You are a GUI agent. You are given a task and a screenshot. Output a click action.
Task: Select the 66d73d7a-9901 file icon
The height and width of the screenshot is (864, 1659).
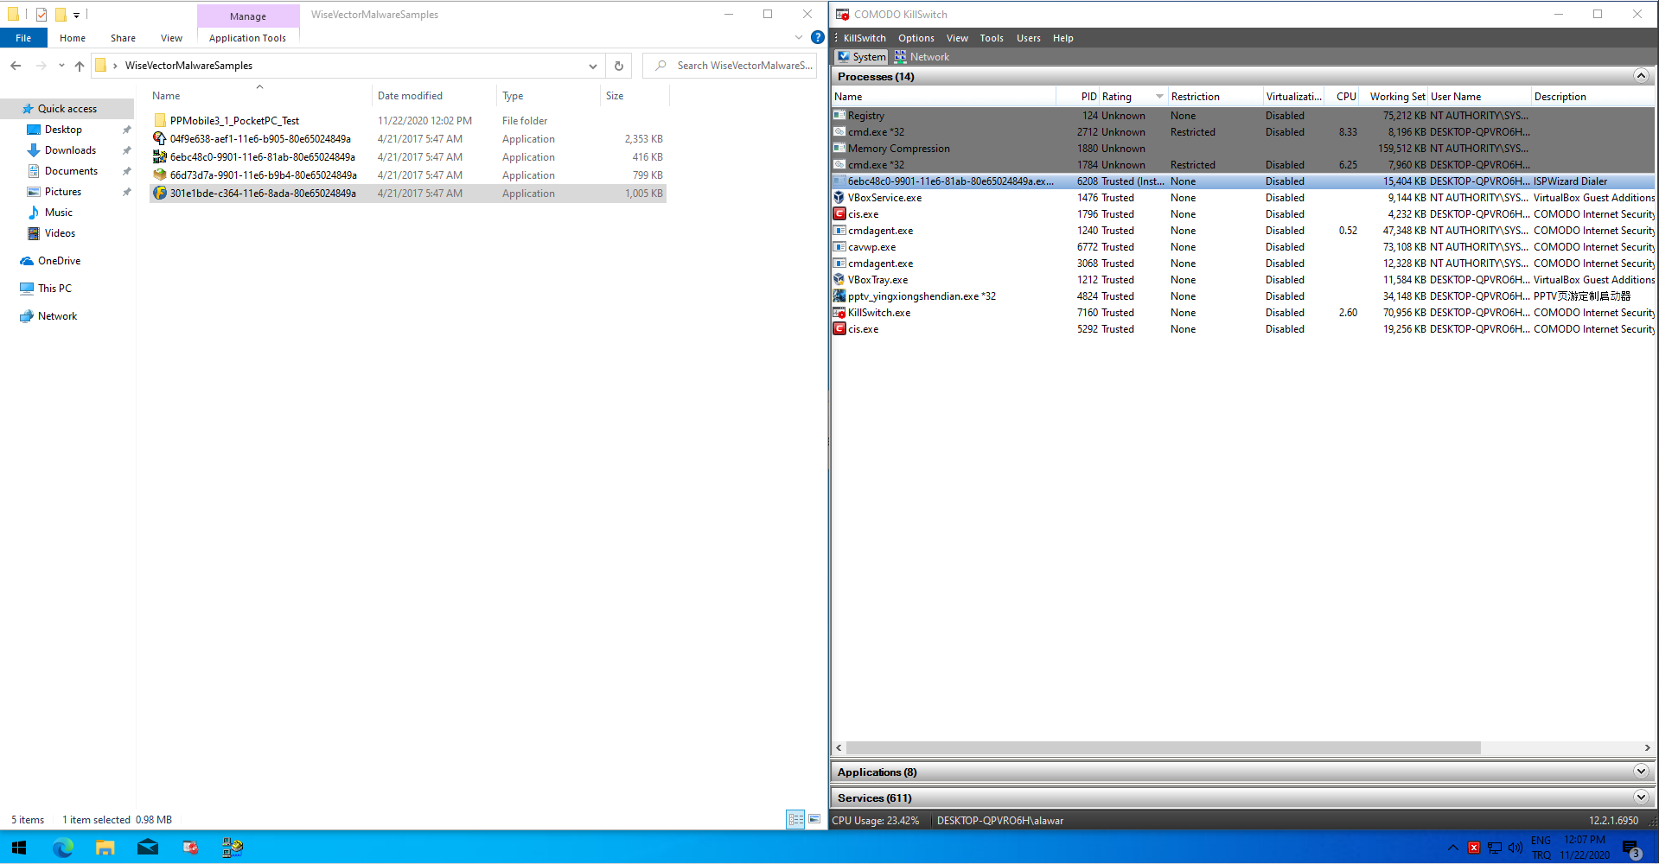(x=159, y=175)
